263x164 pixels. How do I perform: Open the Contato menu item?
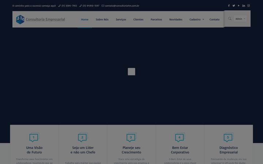pos(214,19)
